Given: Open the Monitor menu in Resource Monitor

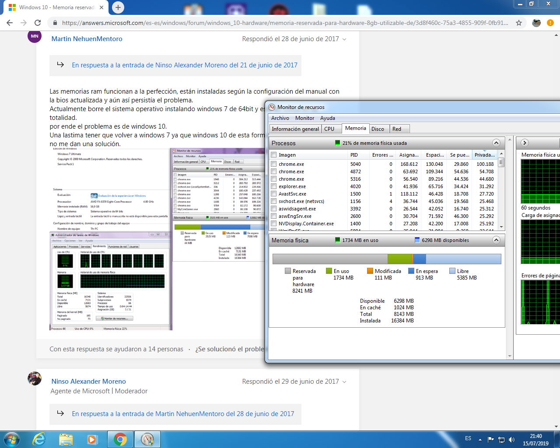Looking at the screenshot, I should pyautogui.click(x=304, y=118).
